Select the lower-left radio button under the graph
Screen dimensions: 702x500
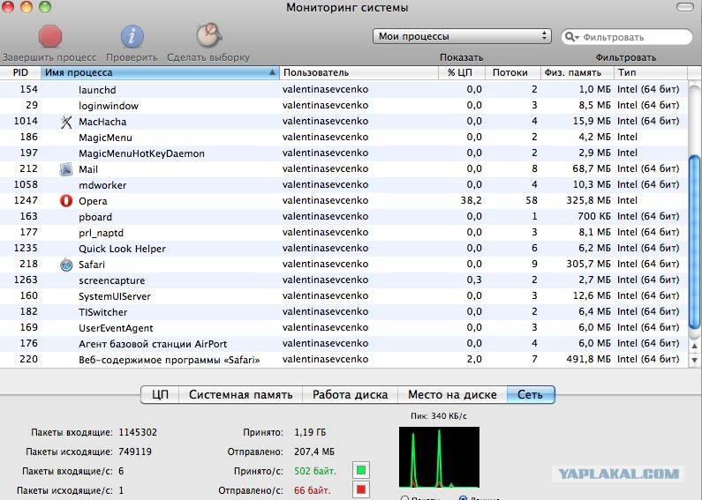404,497
